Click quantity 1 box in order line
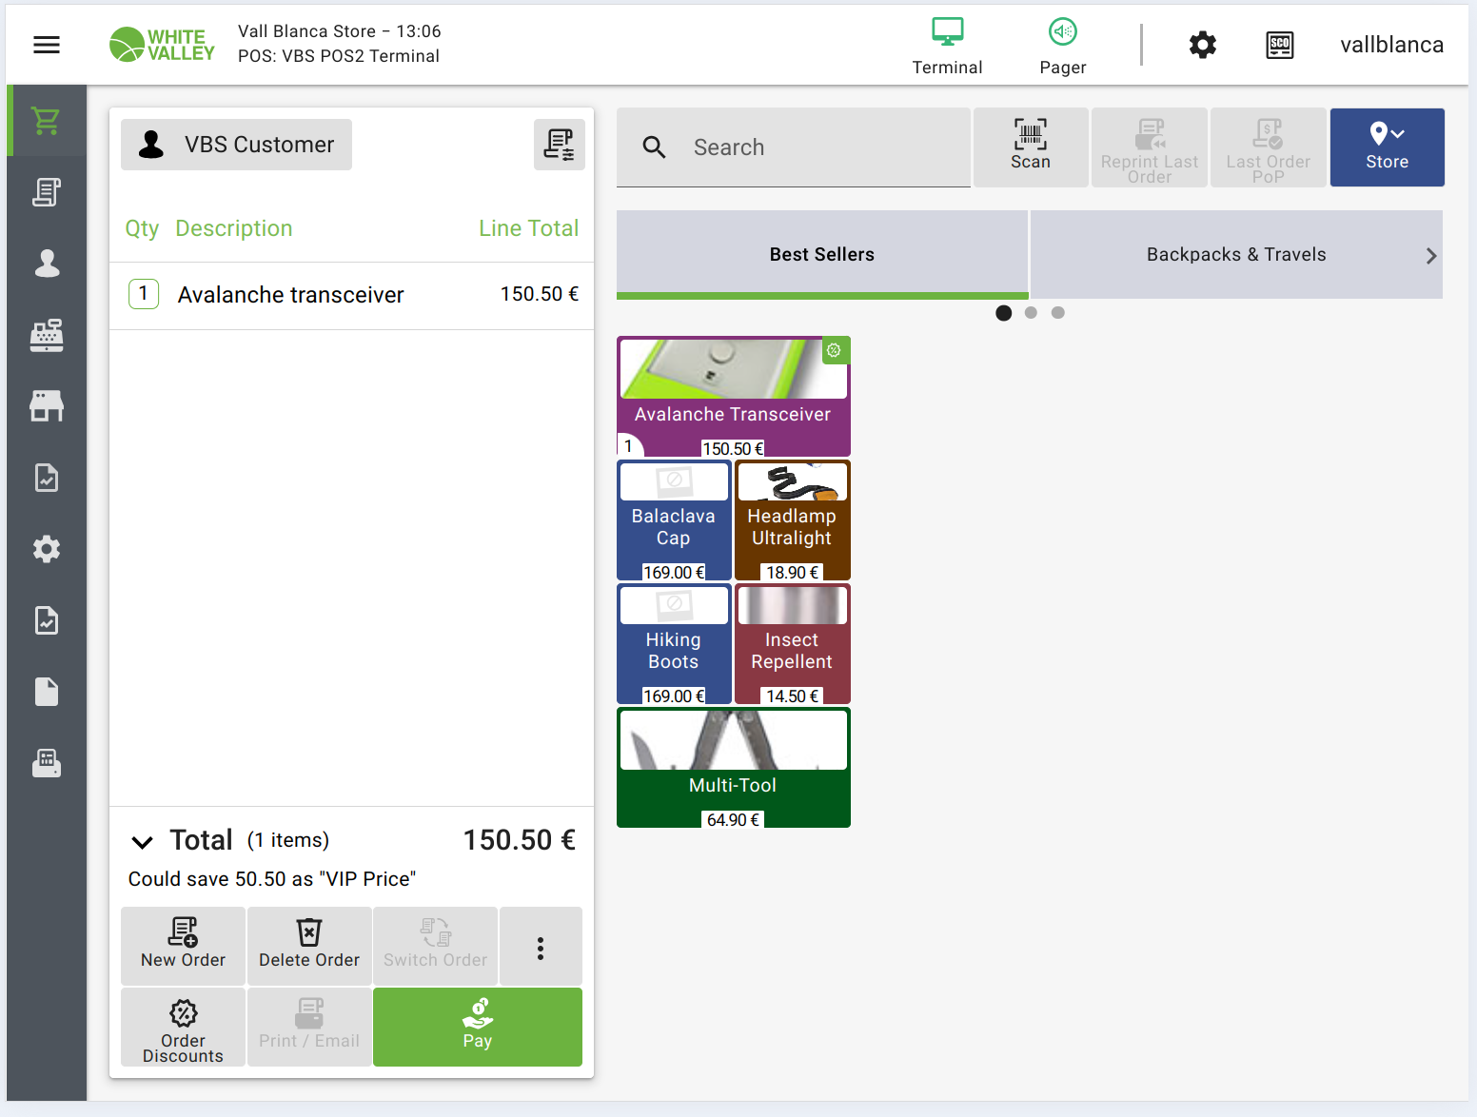The height and width of the screenshot is (1117, 1477). click(144, 294)
